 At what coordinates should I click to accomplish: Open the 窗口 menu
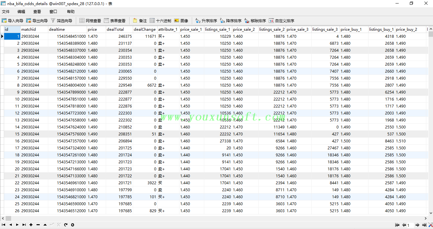(53, 12)
